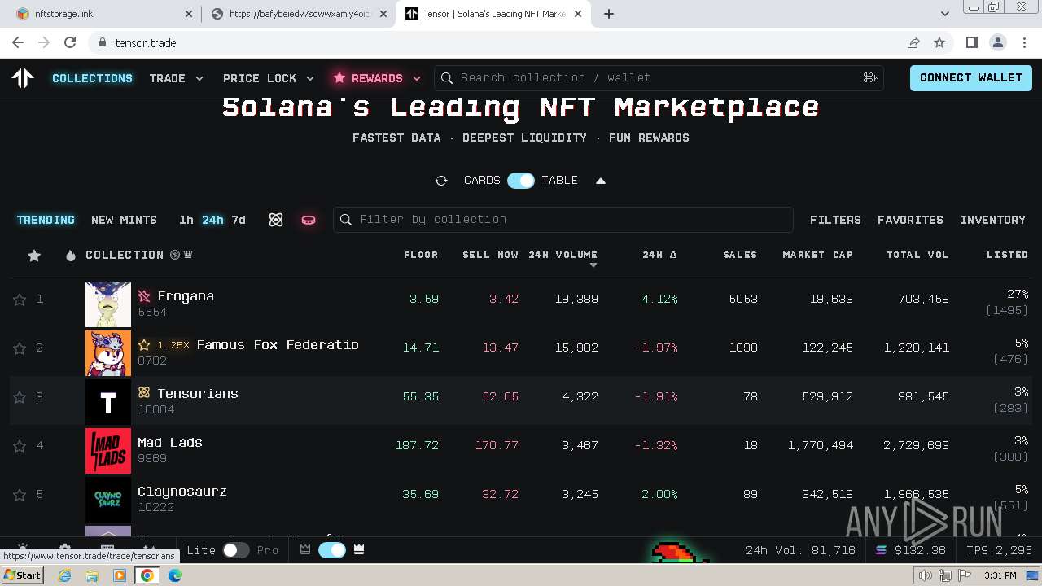Expand the REWARDS dropdown
The image size is (1042, 586).
tap(376, 78)
